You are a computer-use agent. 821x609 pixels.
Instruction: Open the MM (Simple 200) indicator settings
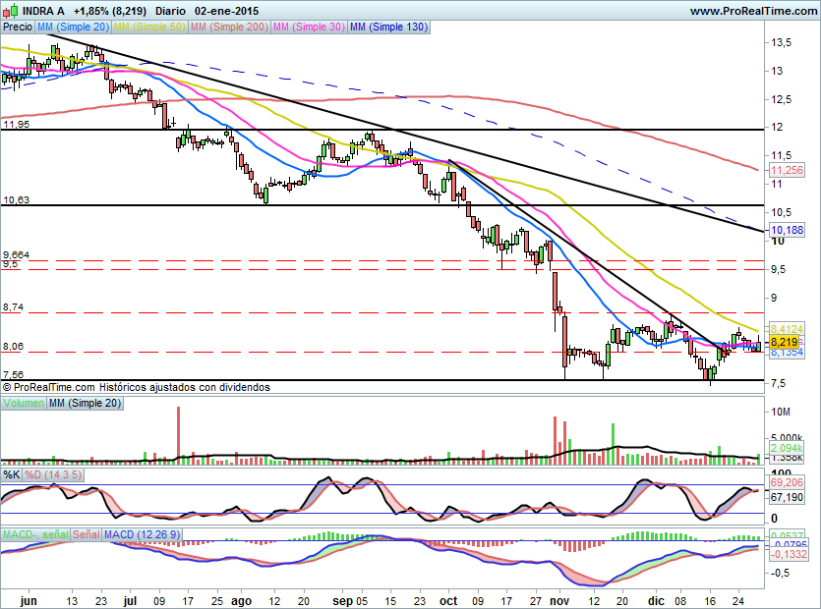[x=226, y=28]
